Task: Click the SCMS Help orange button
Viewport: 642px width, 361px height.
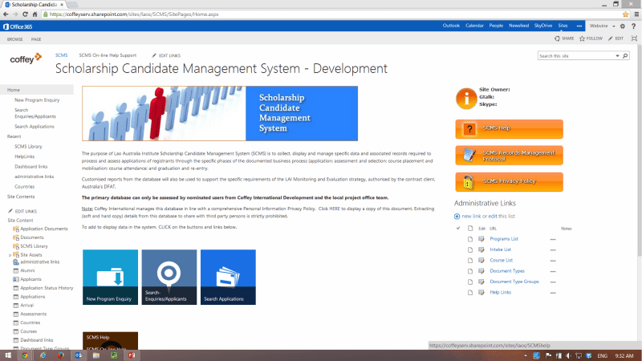Action: pyautogui.click(x=509, y=129)
